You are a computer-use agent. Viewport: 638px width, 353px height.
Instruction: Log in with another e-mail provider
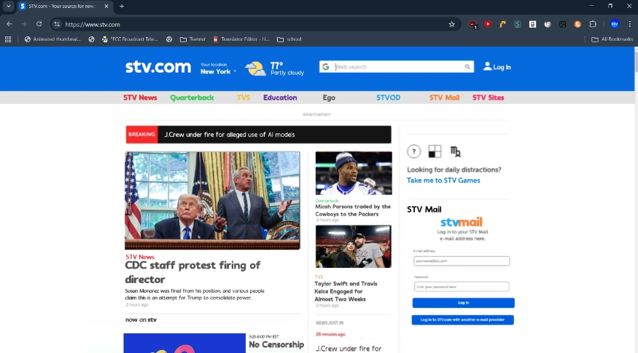[x=462, y=320]
